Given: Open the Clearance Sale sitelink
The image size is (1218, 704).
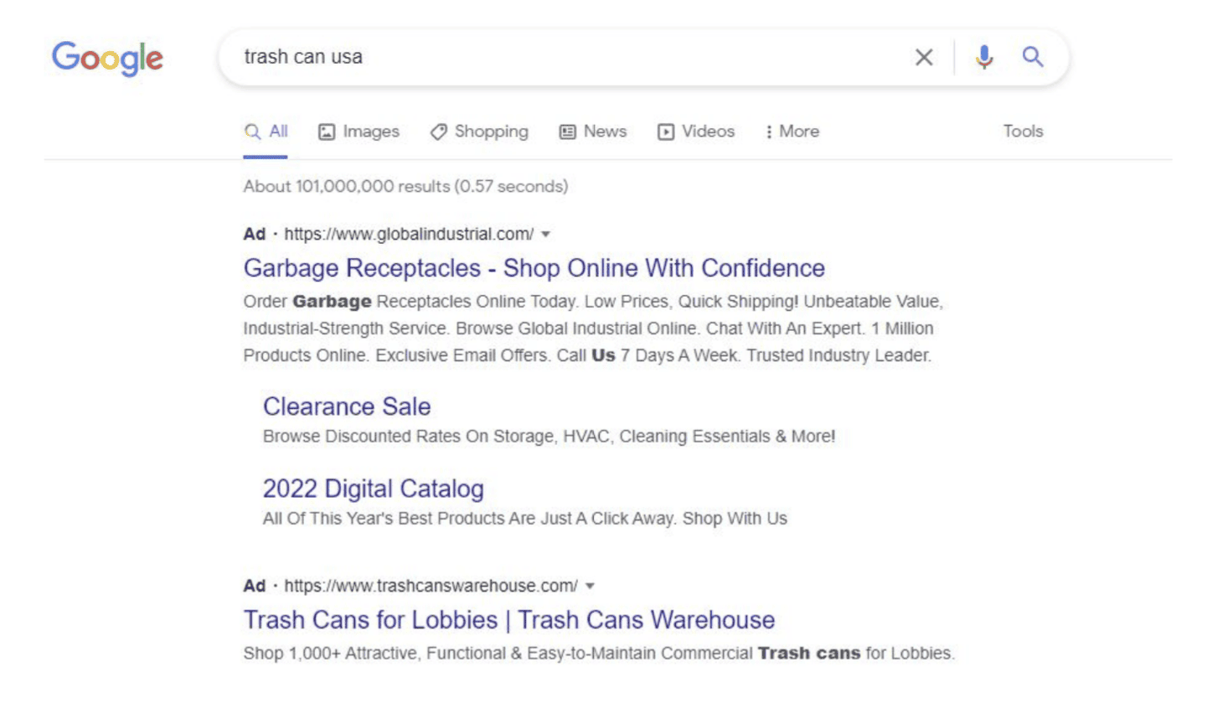Looking at the screenshot, I should (x=347, y=406).
